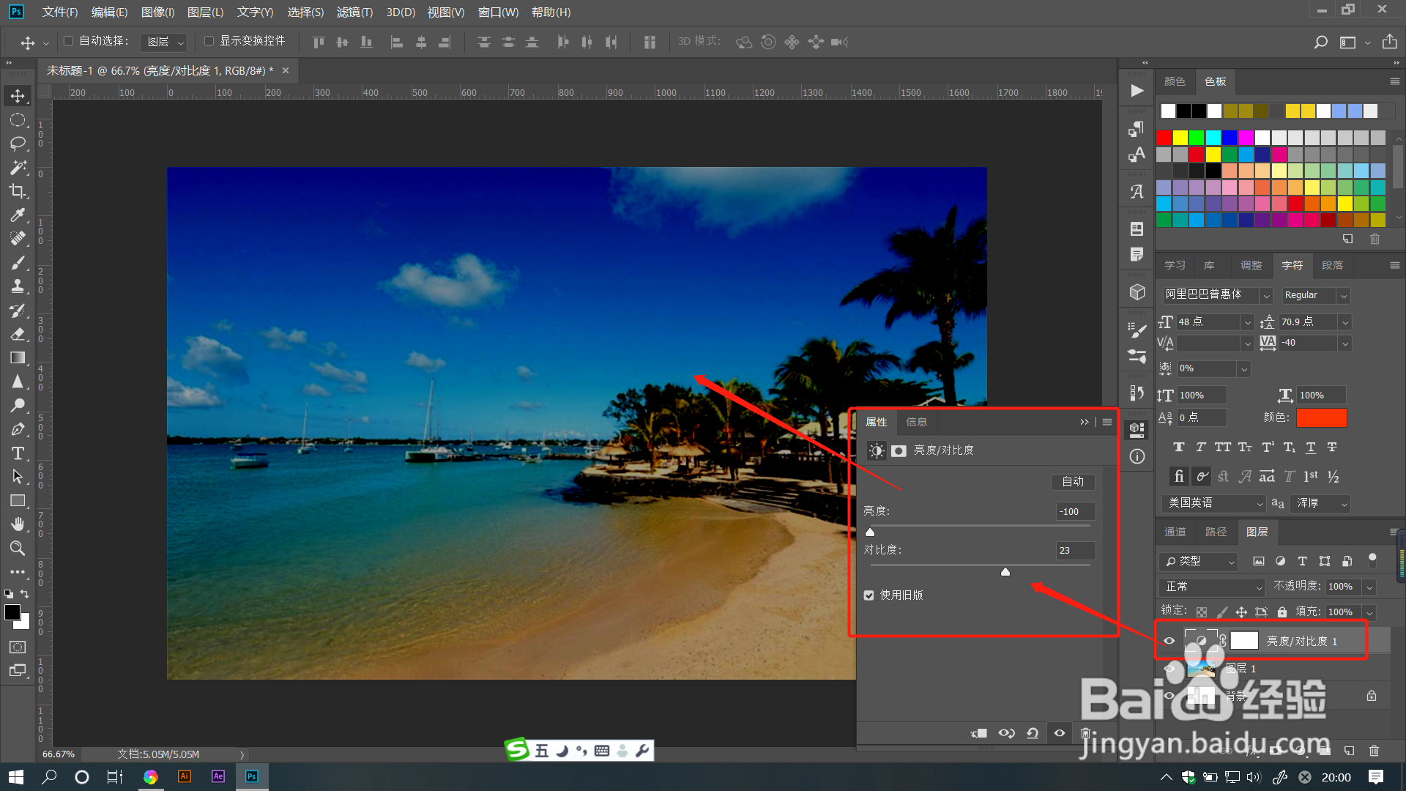Switch to the 通道 tab

click(1175, 532)
